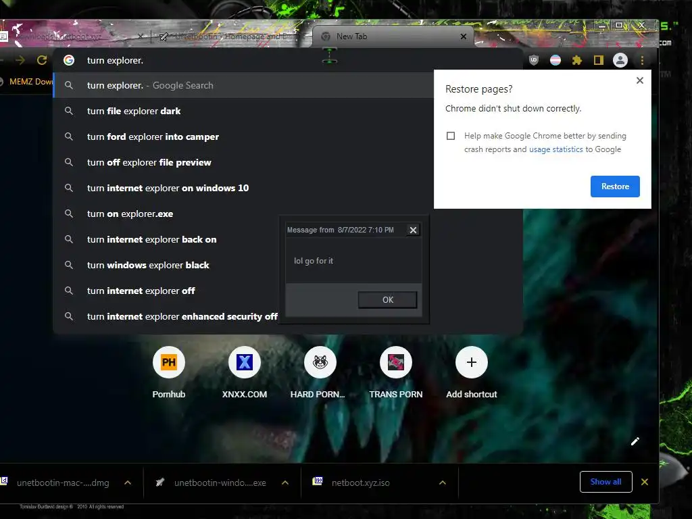692x519 pixels.
Task: Open the XNXX.COM shortcut tile
Action: pyautogui.click(x=245, y=372)
